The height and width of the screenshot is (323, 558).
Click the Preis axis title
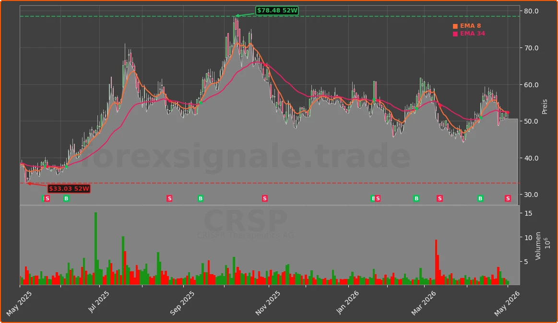click(x=545, y=106)
